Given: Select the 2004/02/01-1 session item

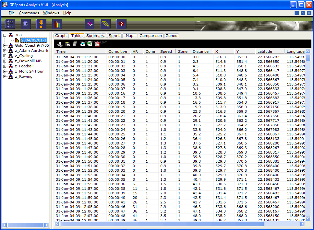Looking at the screenshot, I should [34, 40].
